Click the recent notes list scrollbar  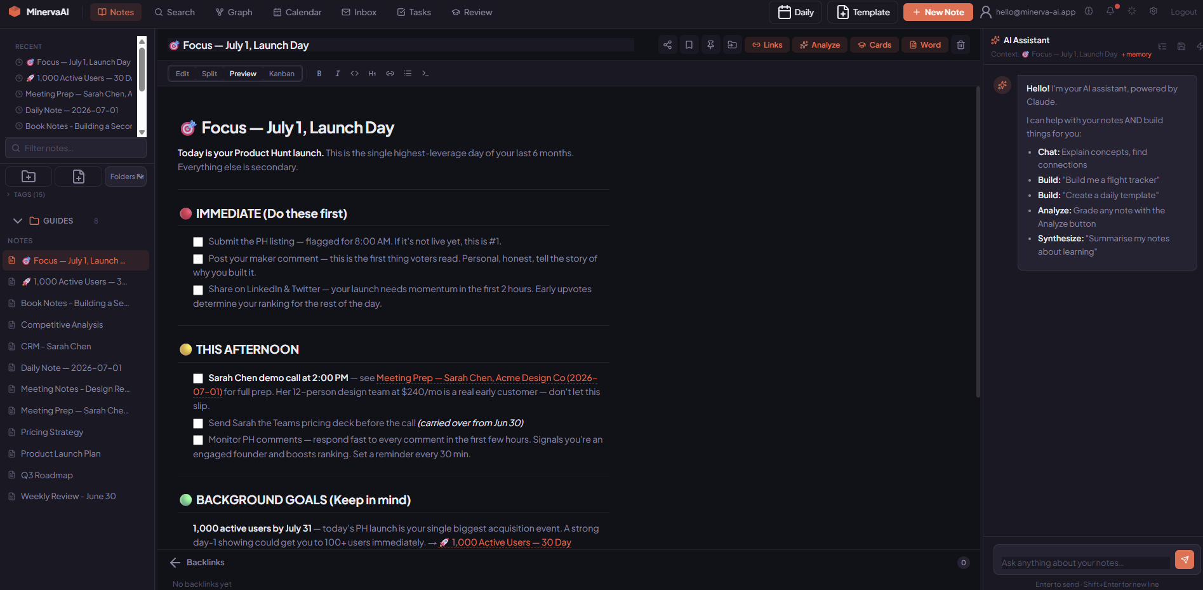(142, 86)
